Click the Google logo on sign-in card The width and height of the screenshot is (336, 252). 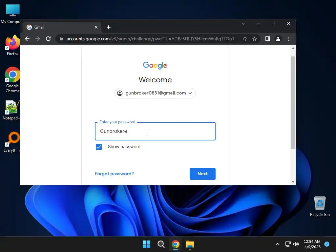coord(155,65)
